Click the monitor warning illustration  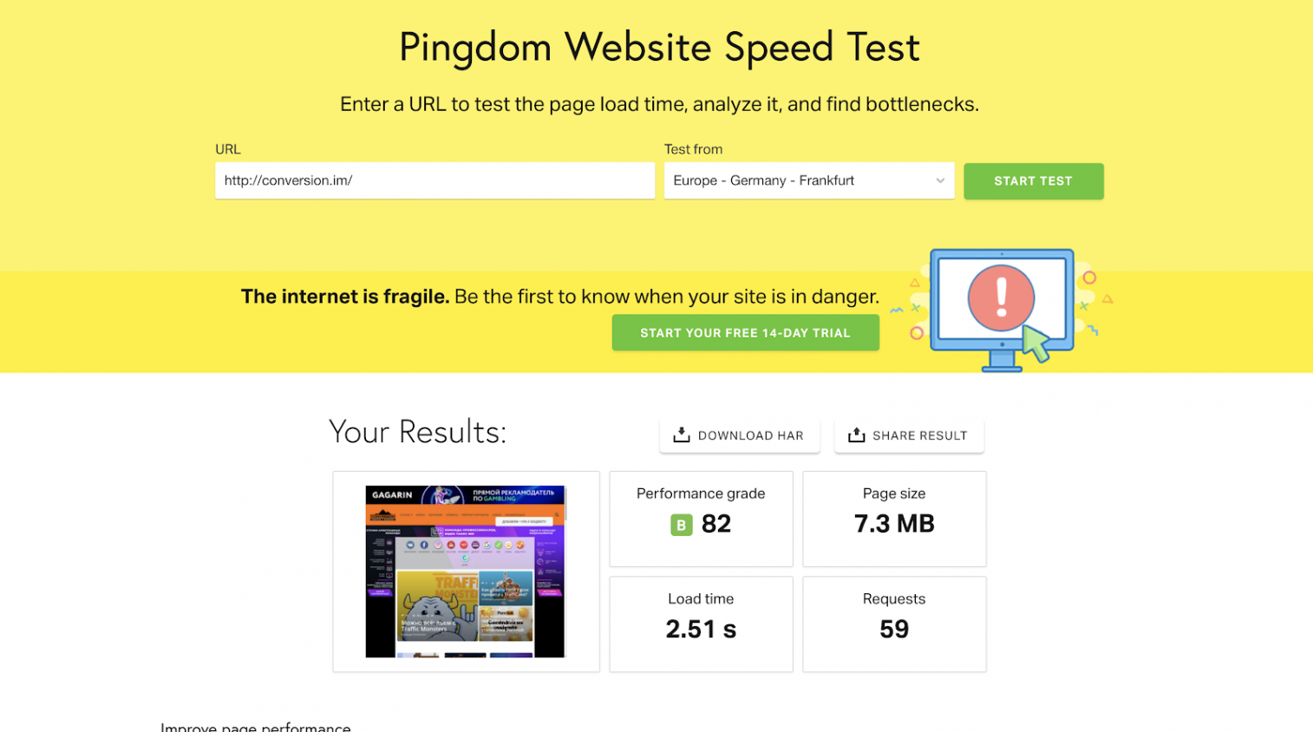(1003, 310)
